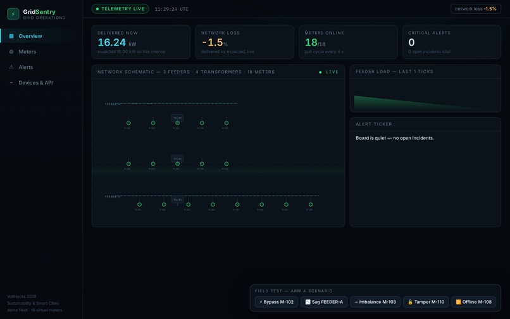This screenshot has height=319, width=510.
Task: Select meter node M-207 on Feeder B
Action: point(286,204)
